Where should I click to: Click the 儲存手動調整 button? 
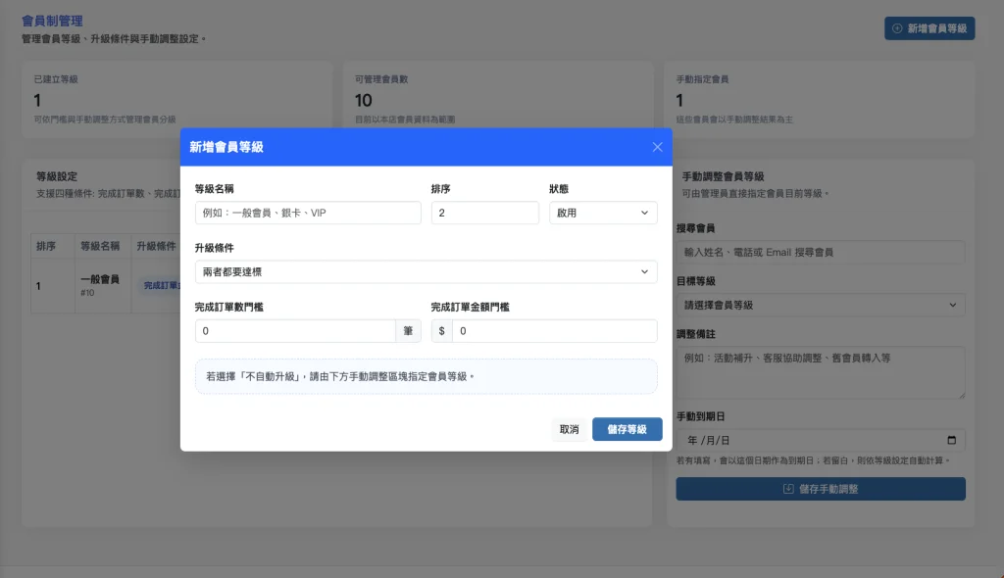coord(820,489)
